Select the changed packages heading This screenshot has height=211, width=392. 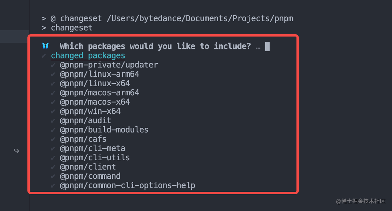point(88,56)
